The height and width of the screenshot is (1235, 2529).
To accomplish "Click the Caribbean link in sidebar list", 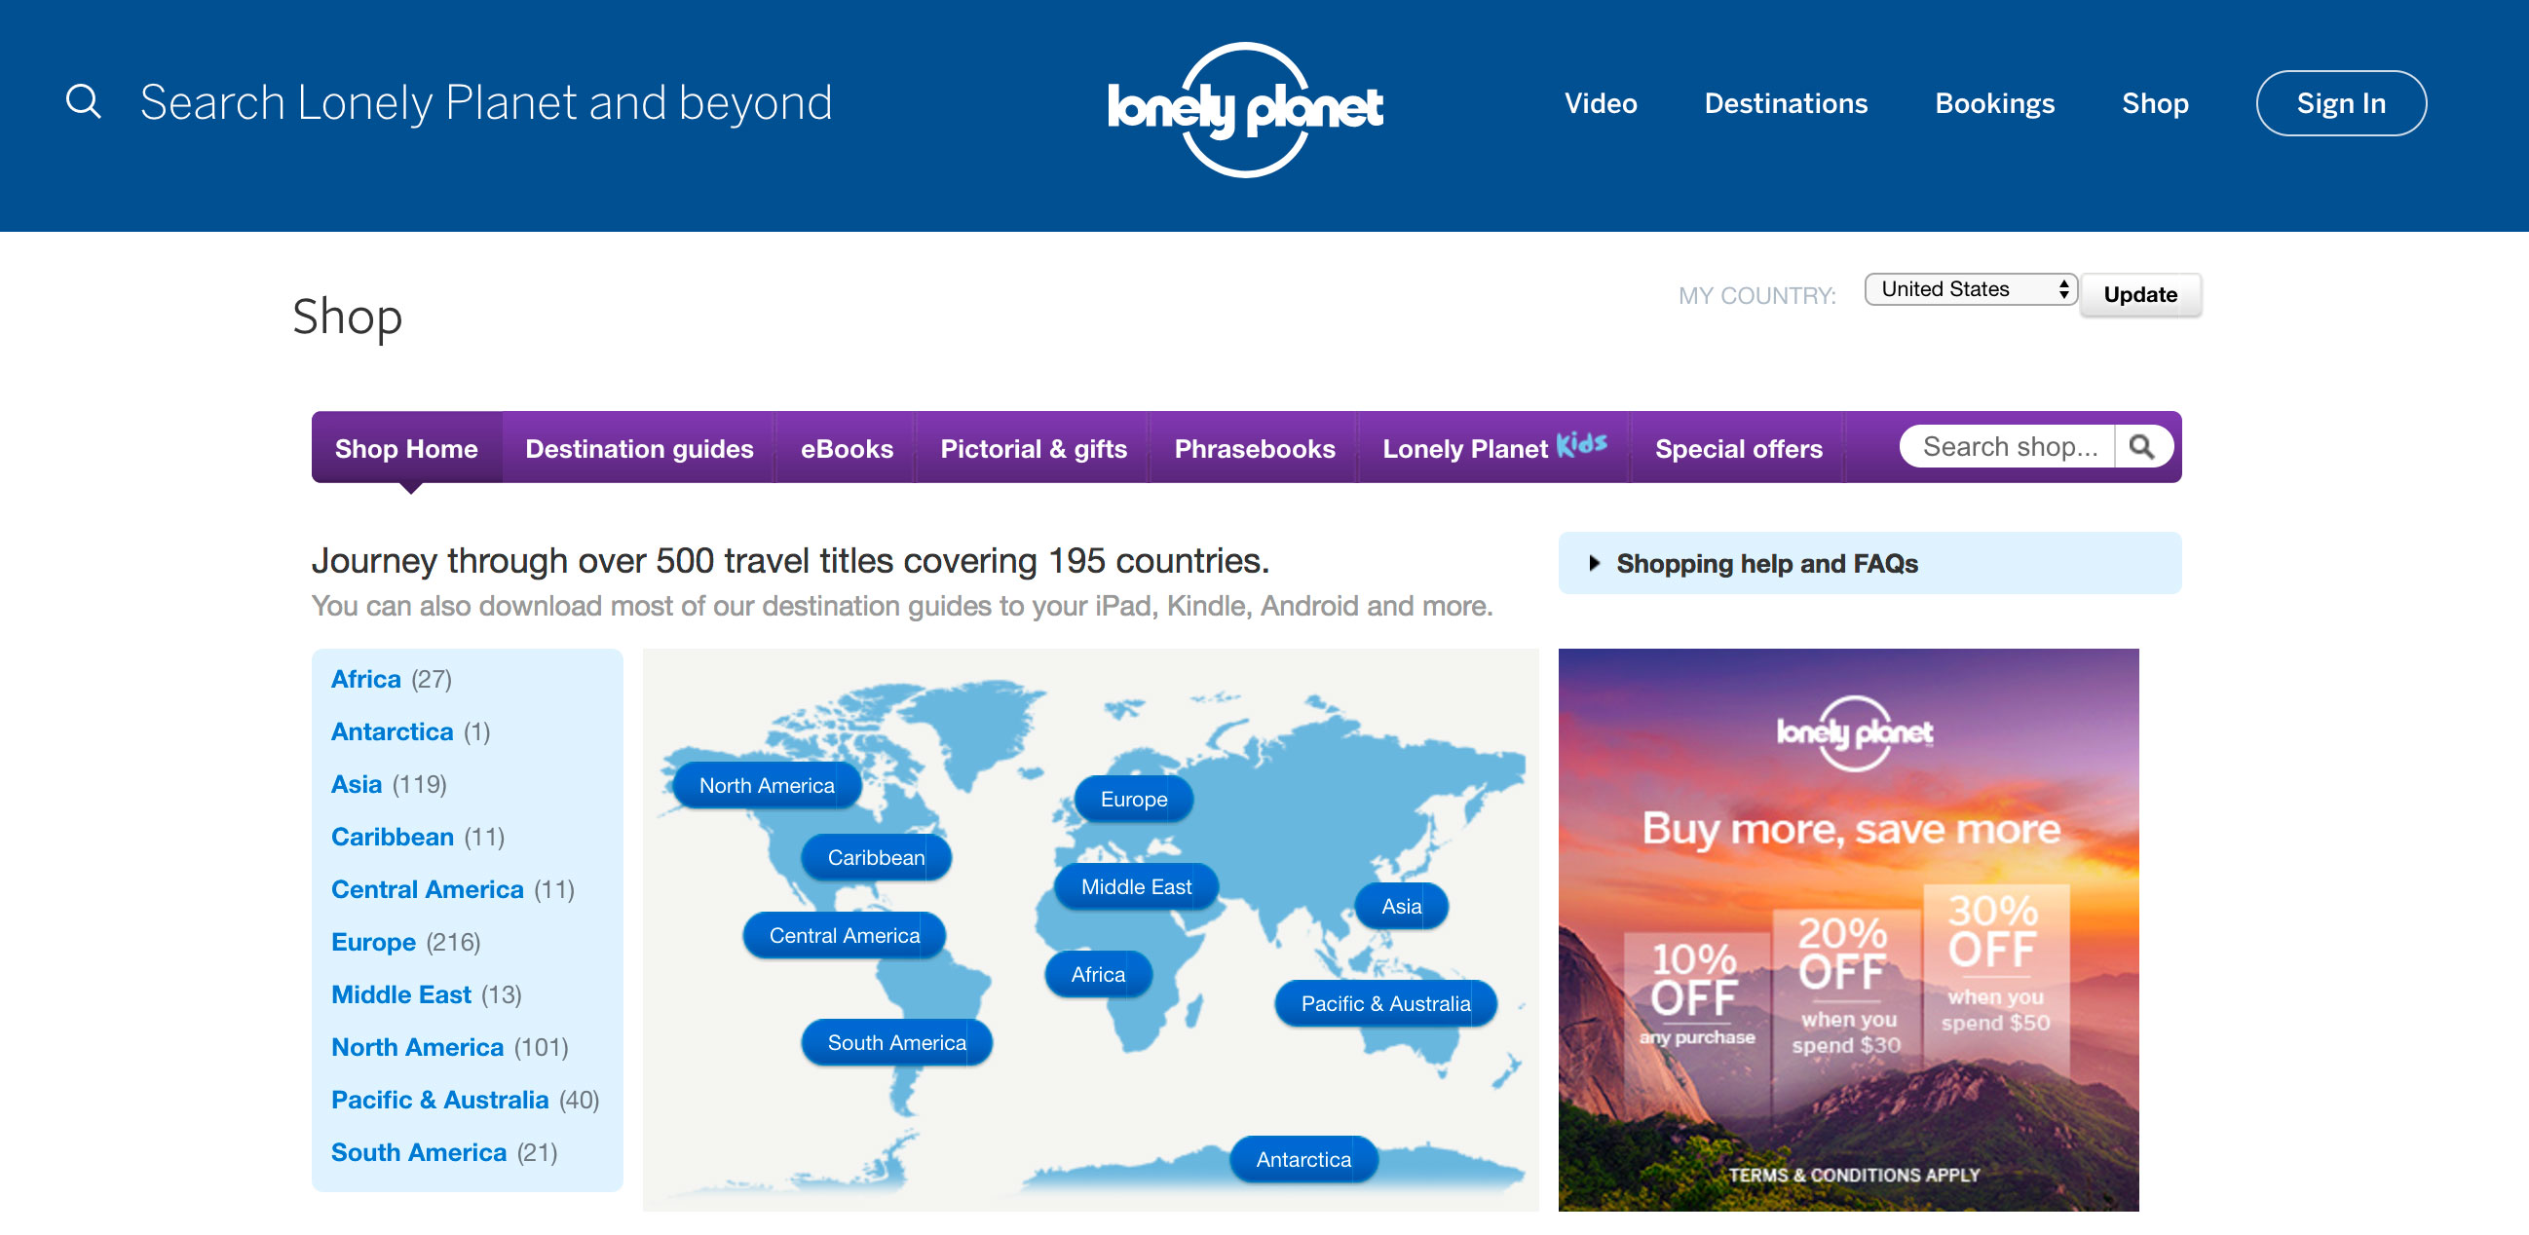I will 392,838.
